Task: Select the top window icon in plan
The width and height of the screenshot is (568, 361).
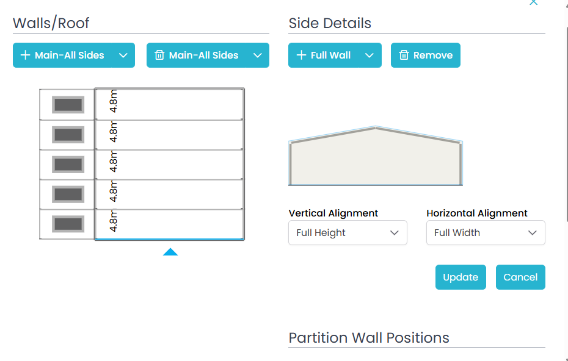Action: pos(68,105)
